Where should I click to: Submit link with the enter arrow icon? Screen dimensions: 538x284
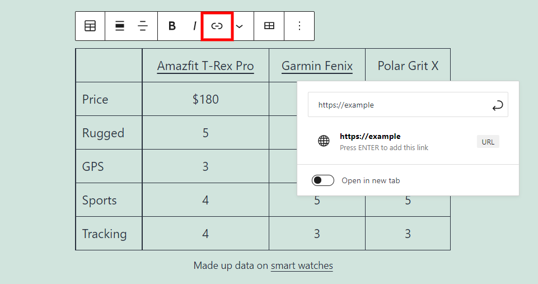coord(497,105)
